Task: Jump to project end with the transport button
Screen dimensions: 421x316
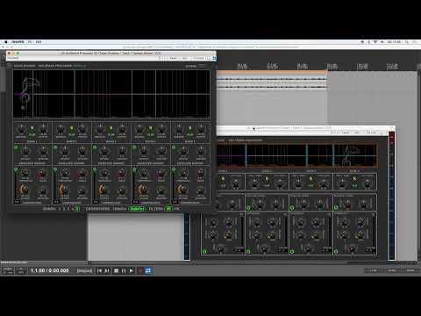Action: point(107,270)
